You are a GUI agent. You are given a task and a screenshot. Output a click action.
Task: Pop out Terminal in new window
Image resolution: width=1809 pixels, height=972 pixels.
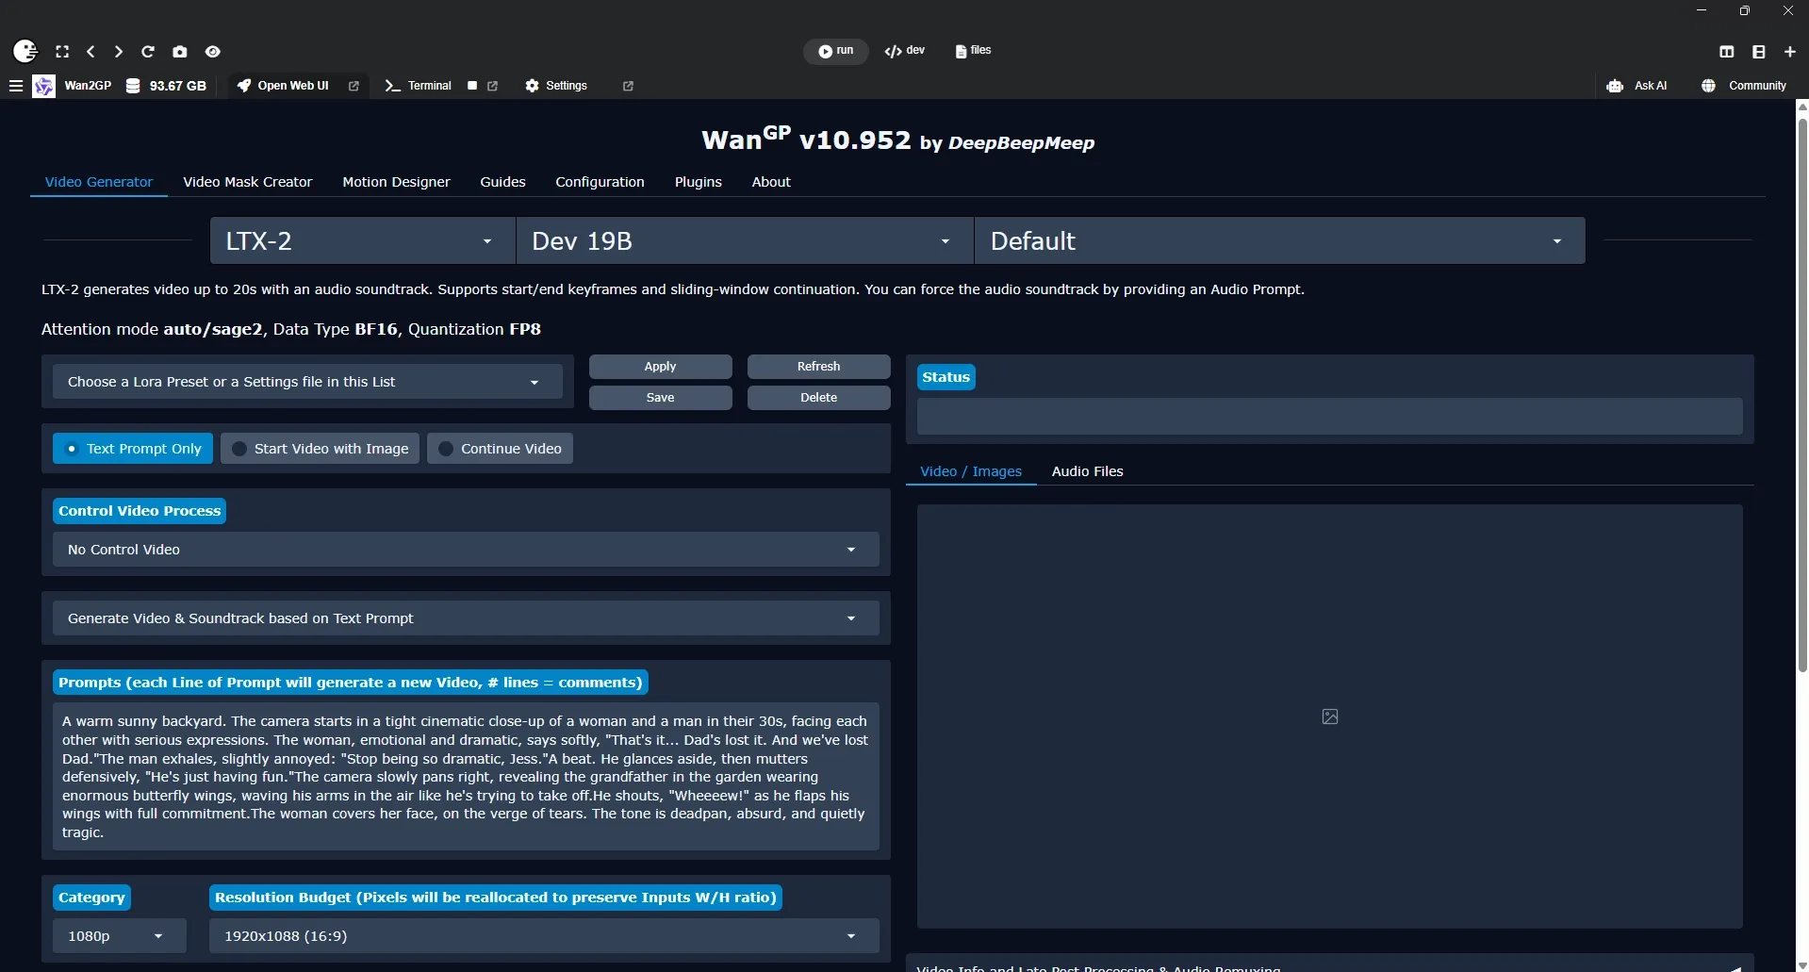click(492, 86)
